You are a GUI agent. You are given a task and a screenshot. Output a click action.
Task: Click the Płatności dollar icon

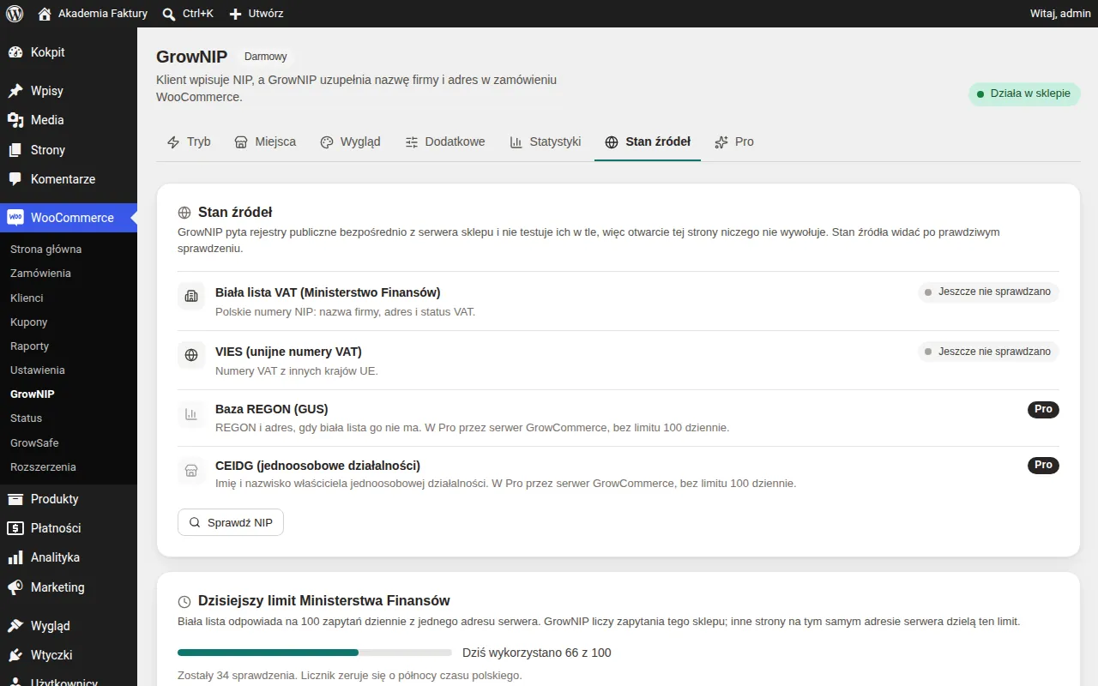[x=15, y=528]
